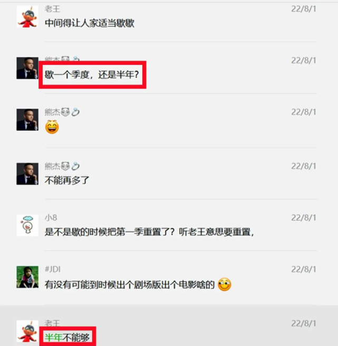338x346 pixels.
Task: Click 熊杰's avatar next to laughing emoji
Action: pos(27,120)
